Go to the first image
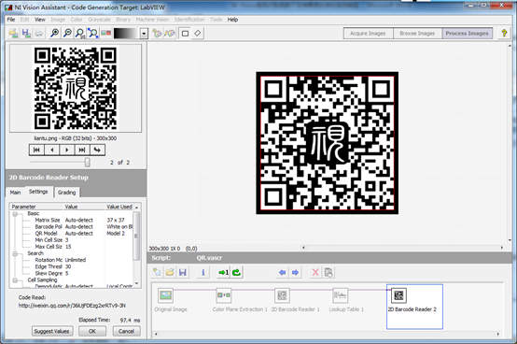Viewport: 517px width, 344px height. coord(36,150)
